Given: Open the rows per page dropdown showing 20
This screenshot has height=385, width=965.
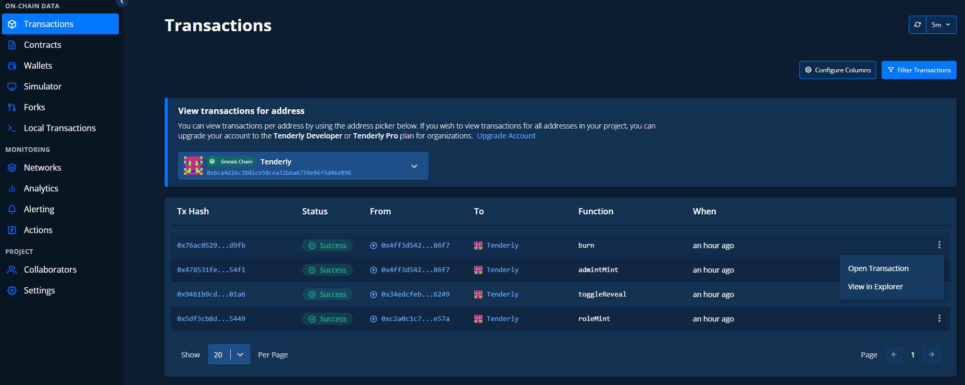Looking at the screenshot, I should pos(229,354).
